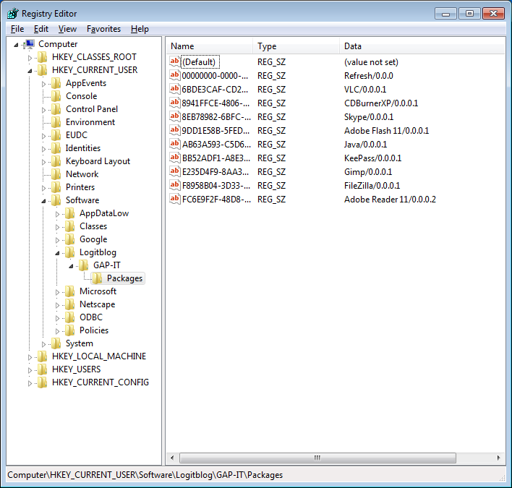The image size is (512, 488).
Task: Click the 'Adobe Reader 11/0.0.0.2' data cell
Action: point(390,200)
